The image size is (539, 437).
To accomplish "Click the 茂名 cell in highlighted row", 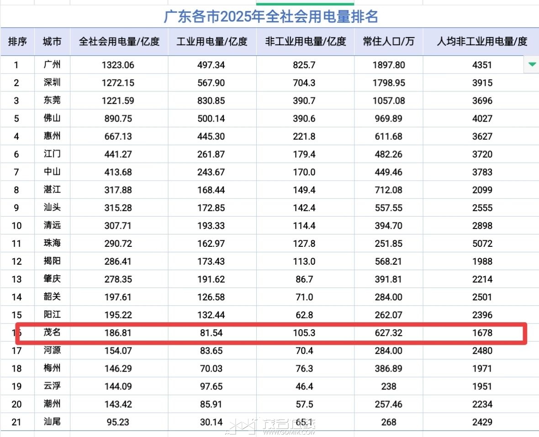I will coord(52,333).
